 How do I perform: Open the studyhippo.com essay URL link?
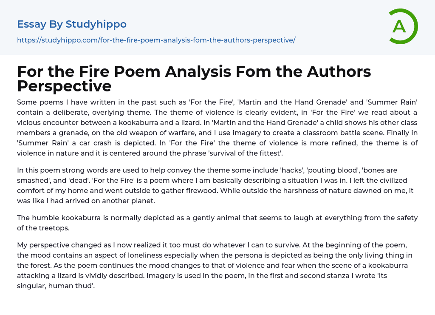click(156, 40)
